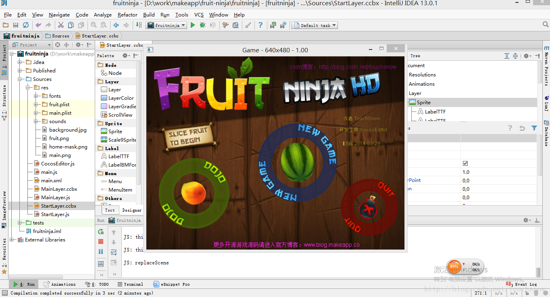Open the Terminal tool window button
This screenshot has height=297, width=550.
(130, 284)
